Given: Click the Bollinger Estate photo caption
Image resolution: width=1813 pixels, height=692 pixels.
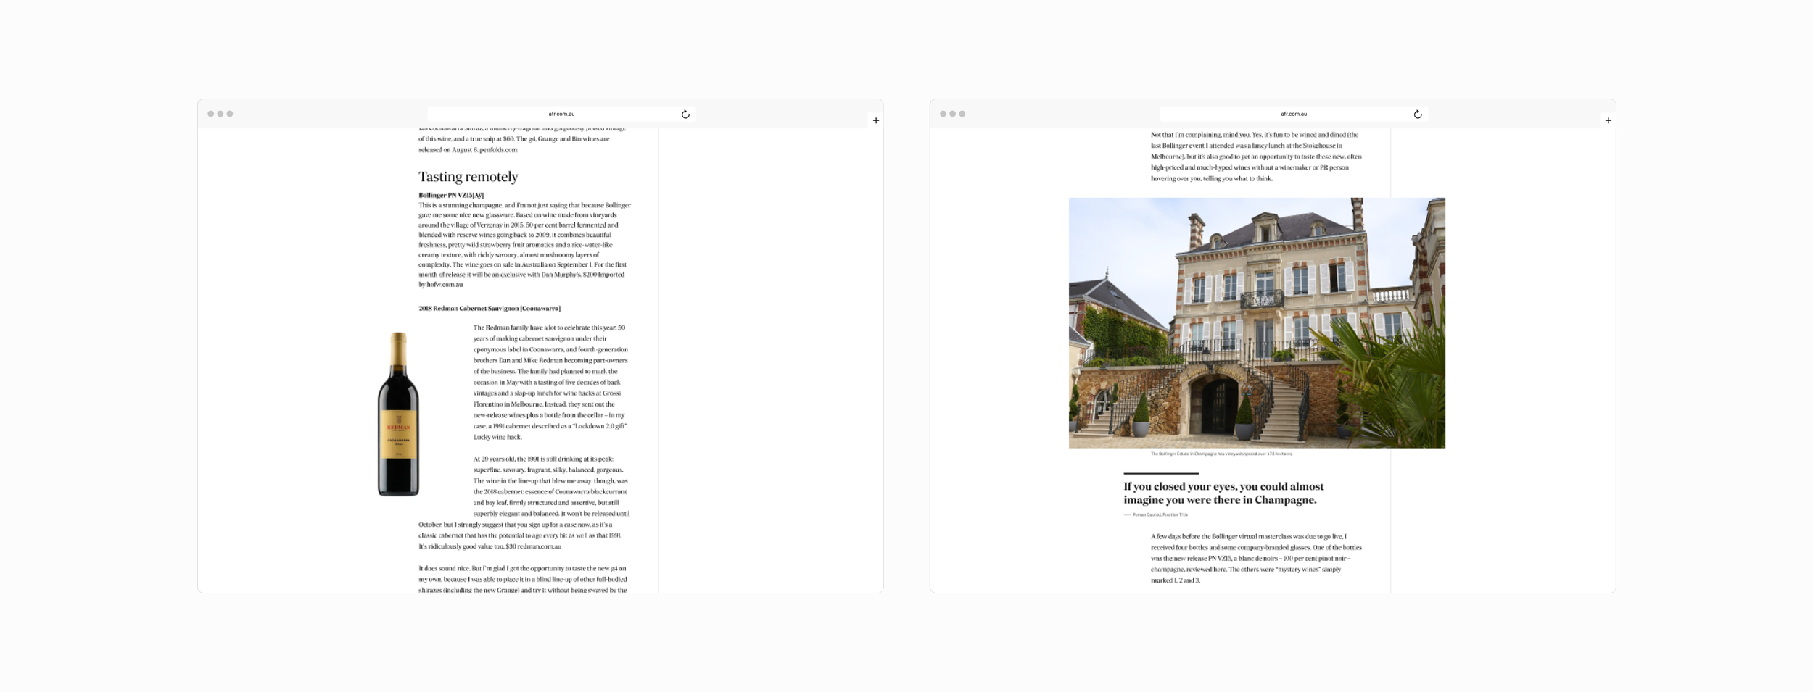Looking at the screenshot, I should (x=1222, y=454).
